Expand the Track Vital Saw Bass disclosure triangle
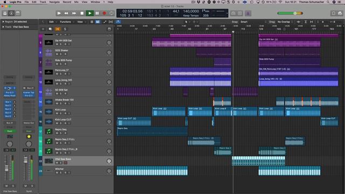 click(3, 27)
